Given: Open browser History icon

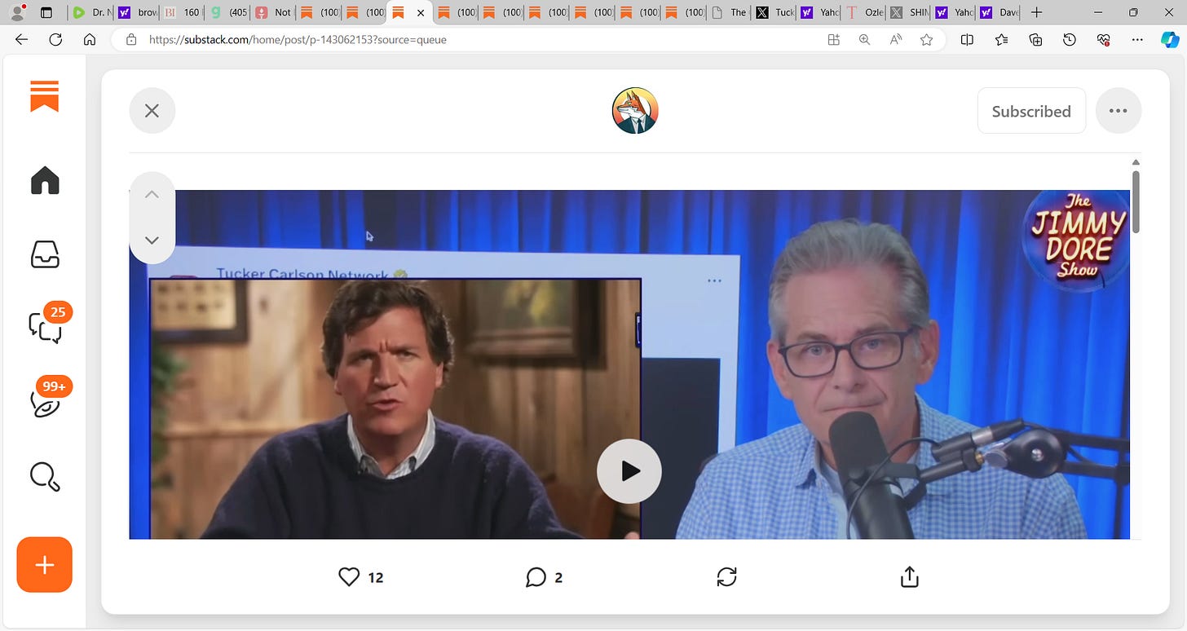Looking at the screenshot, I should point(1070,39).
